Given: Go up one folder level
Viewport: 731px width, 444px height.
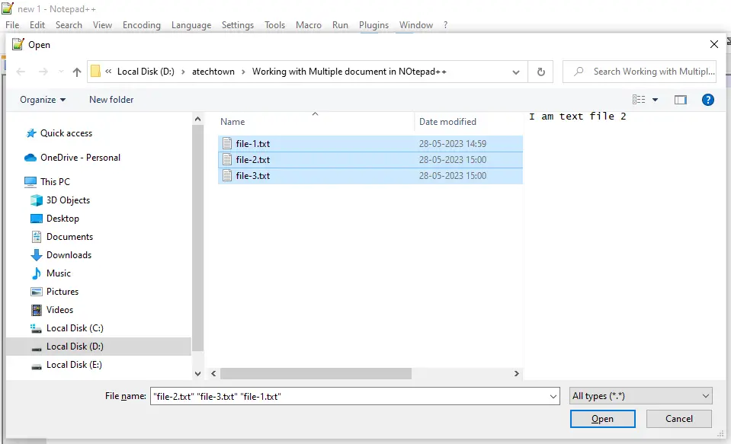Looking at the screenshot, I should tap(77, 72).
